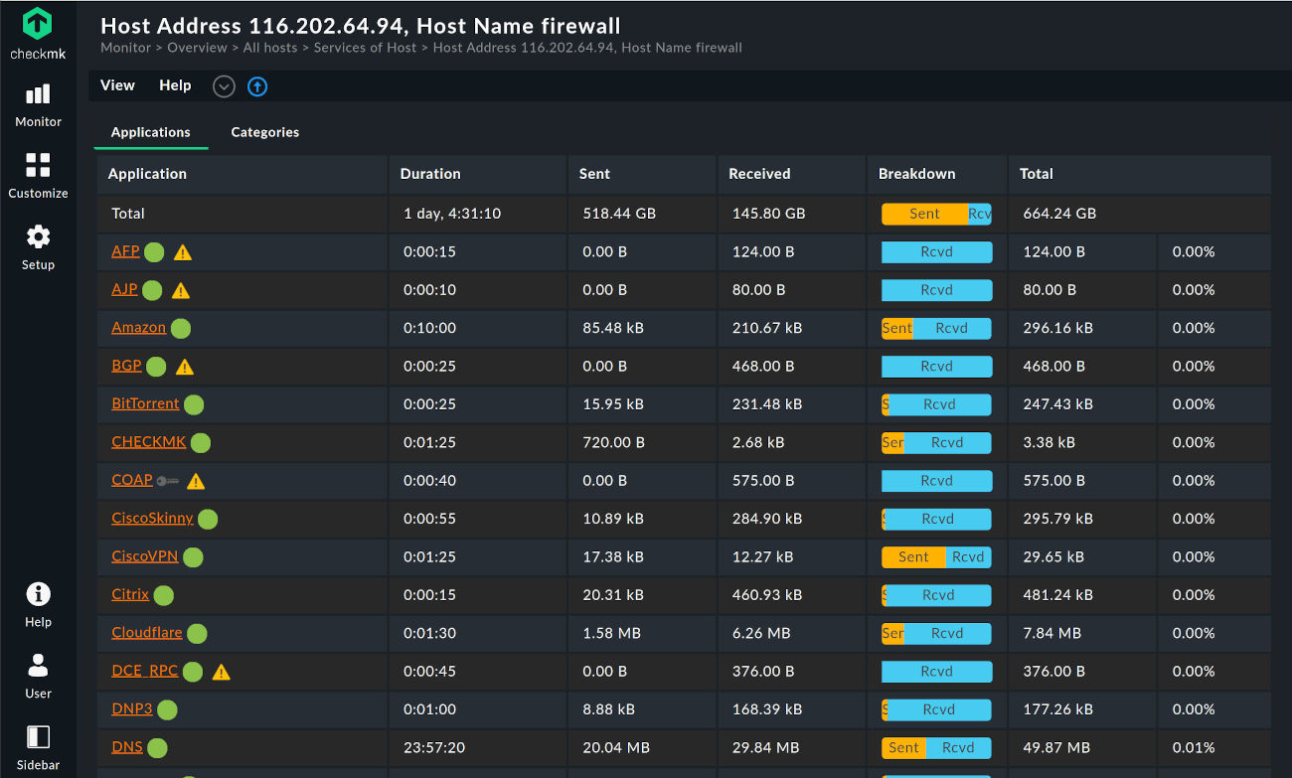Switch to the Applications tab
This screenshot has width=1292, height=778.
coord(151,132)
